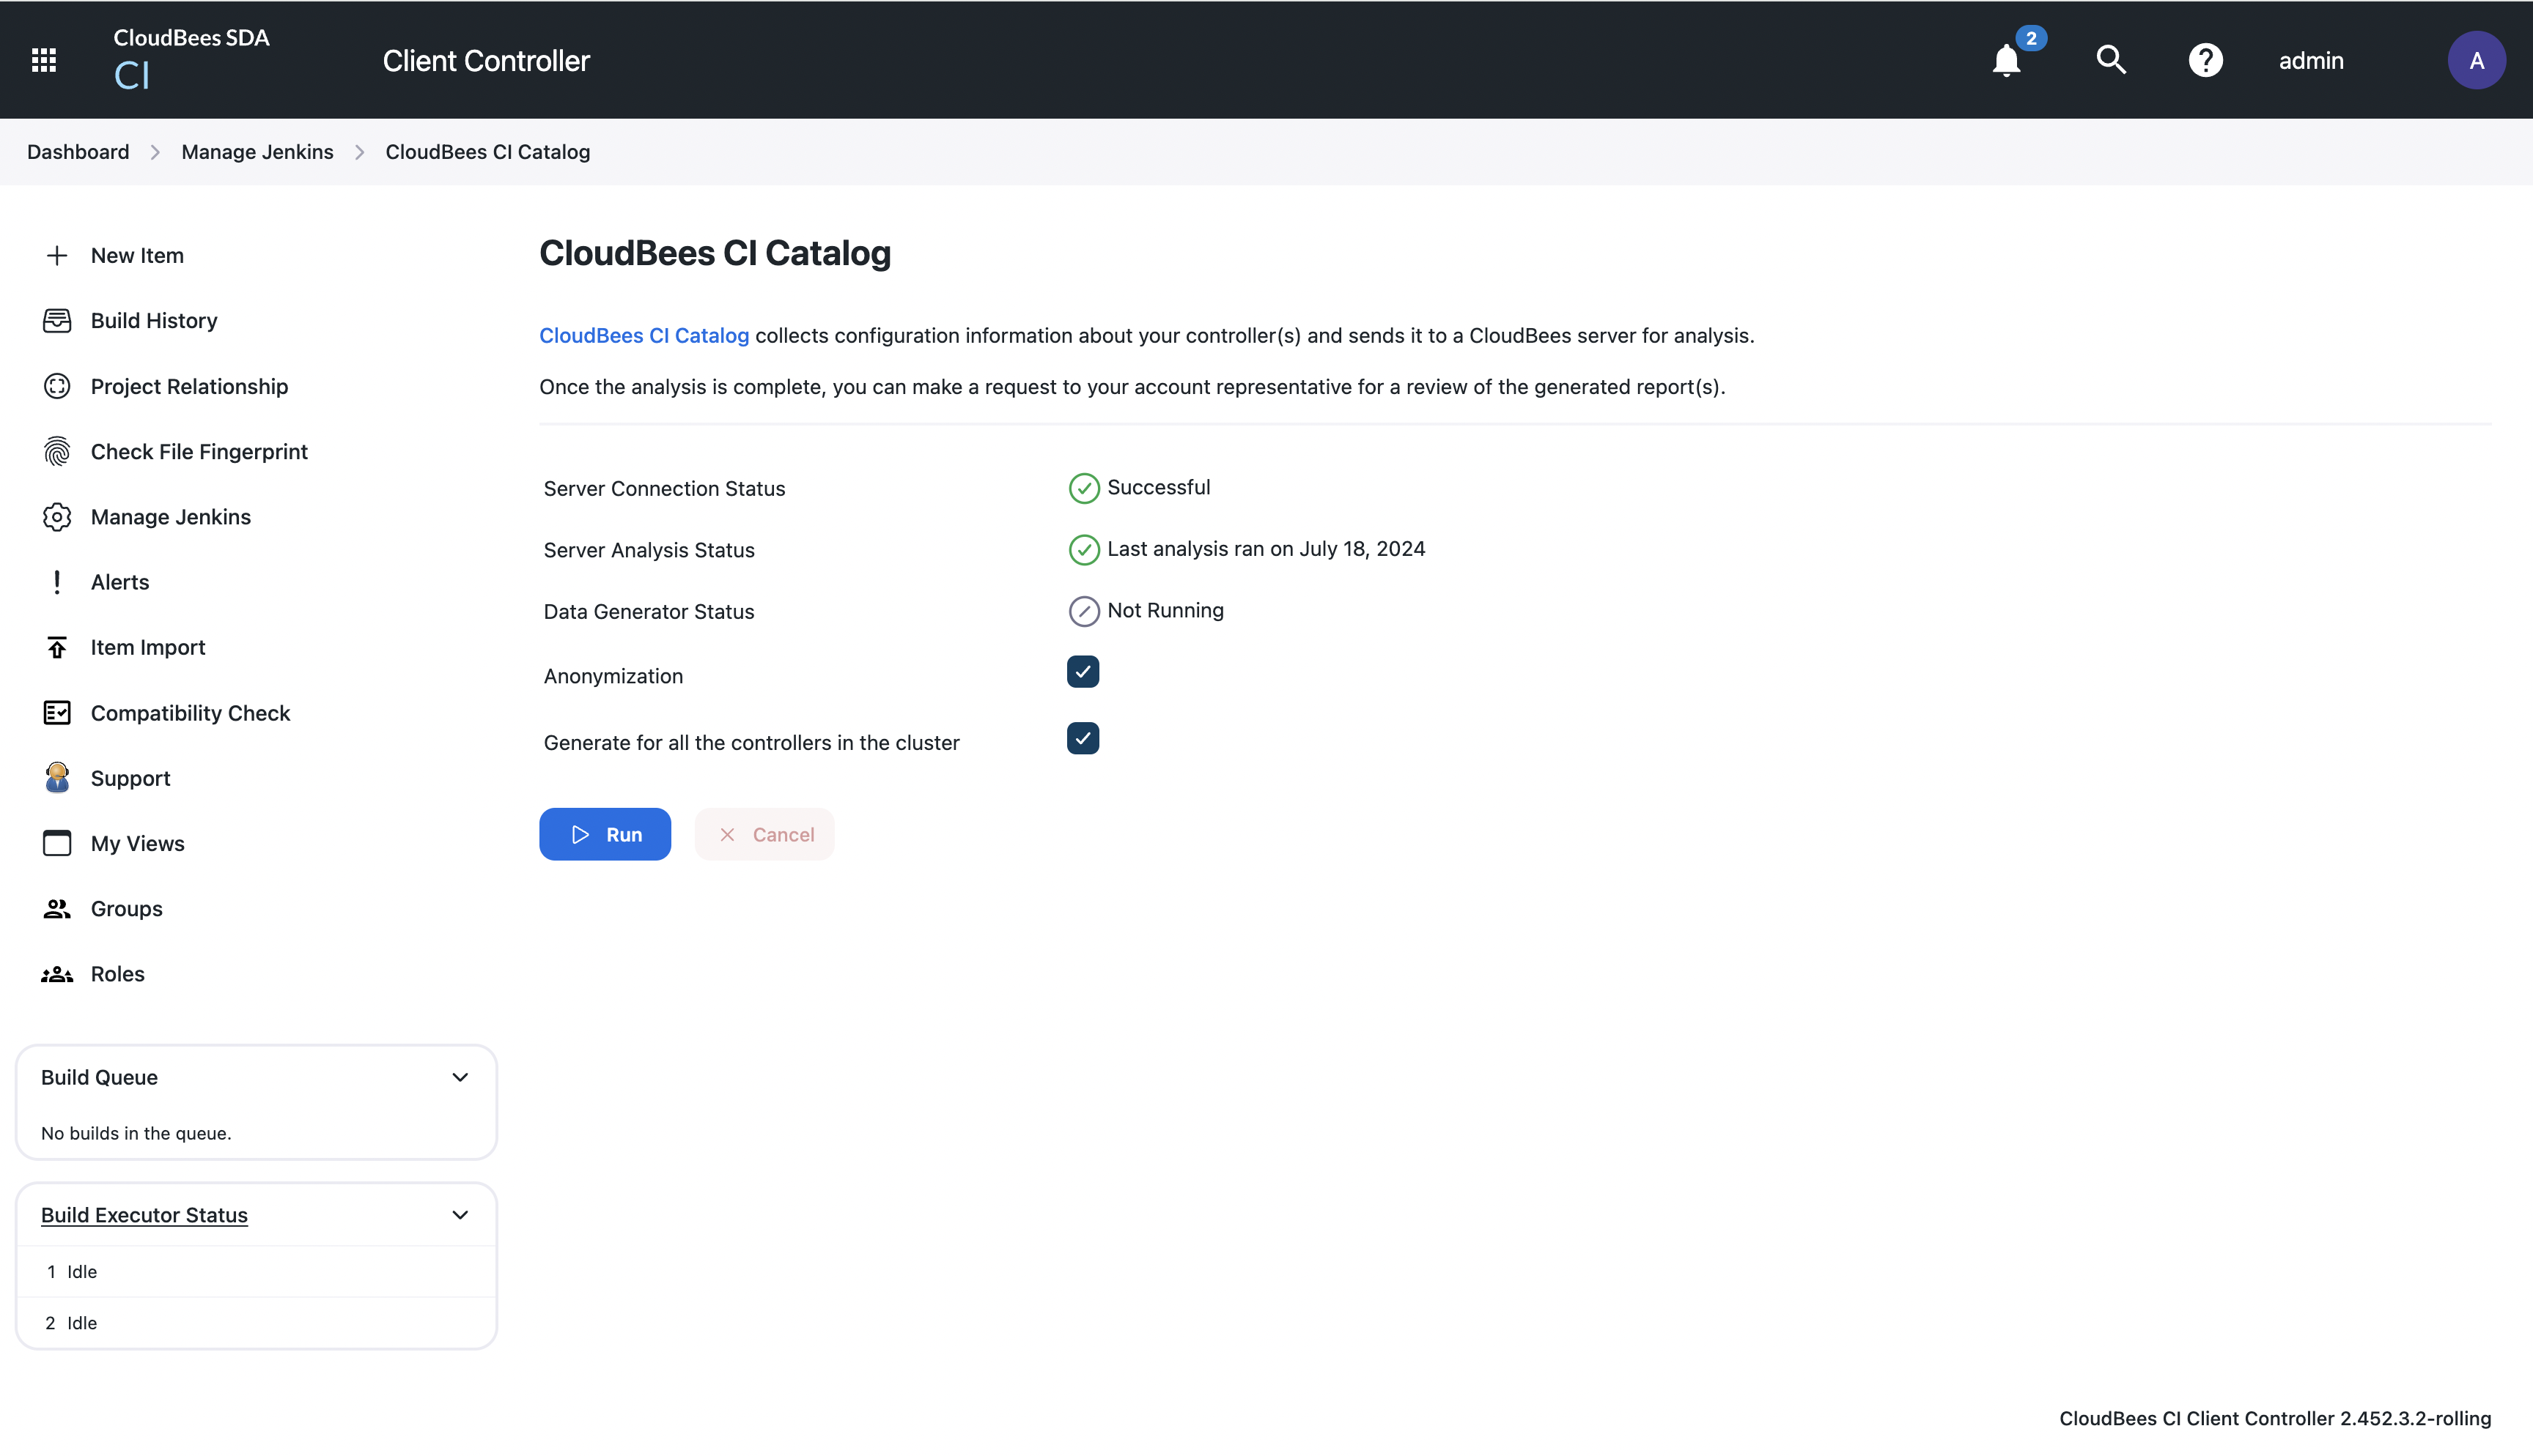The height and width of the screenshot is (1456, 2533).
Task: Collapse the Build Executor Status chevron
Action: (460, 1215)
